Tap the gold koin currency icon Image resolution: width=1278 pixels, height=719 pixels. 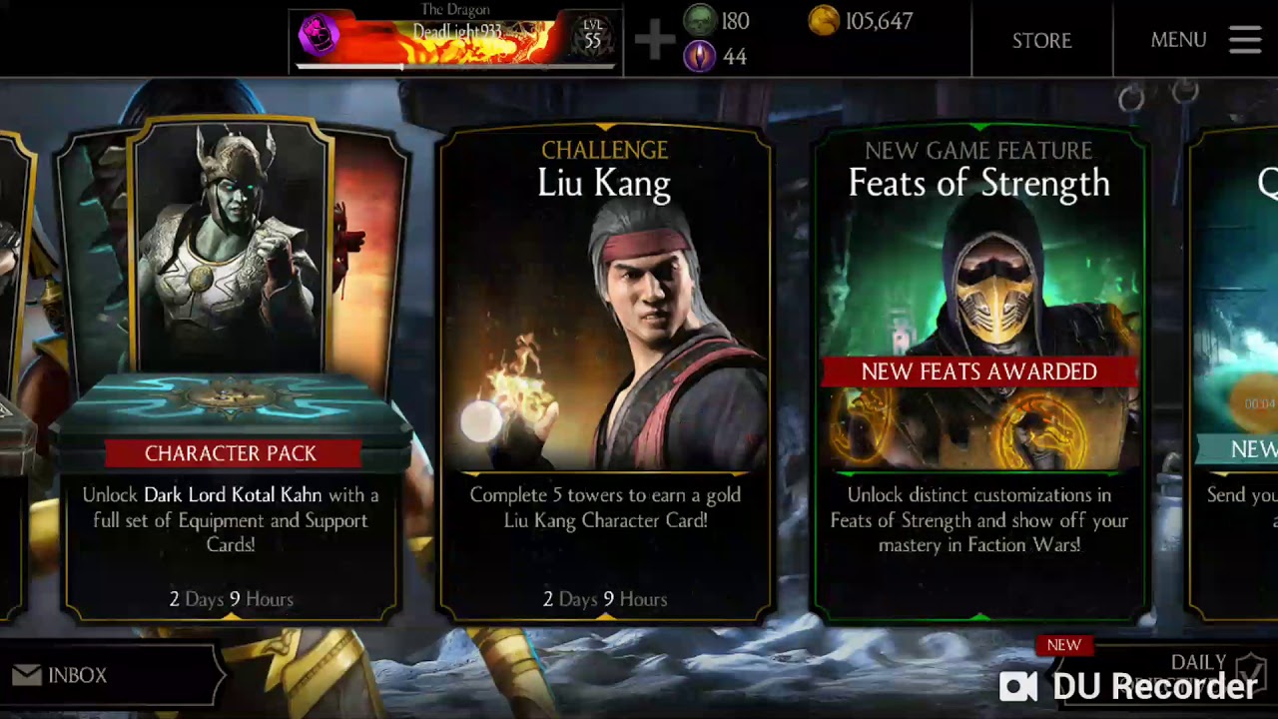coord(824,21)
